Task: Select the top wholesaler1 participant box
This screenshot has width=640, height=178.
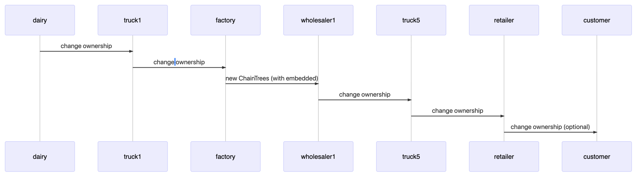Action: coord(318,20)
